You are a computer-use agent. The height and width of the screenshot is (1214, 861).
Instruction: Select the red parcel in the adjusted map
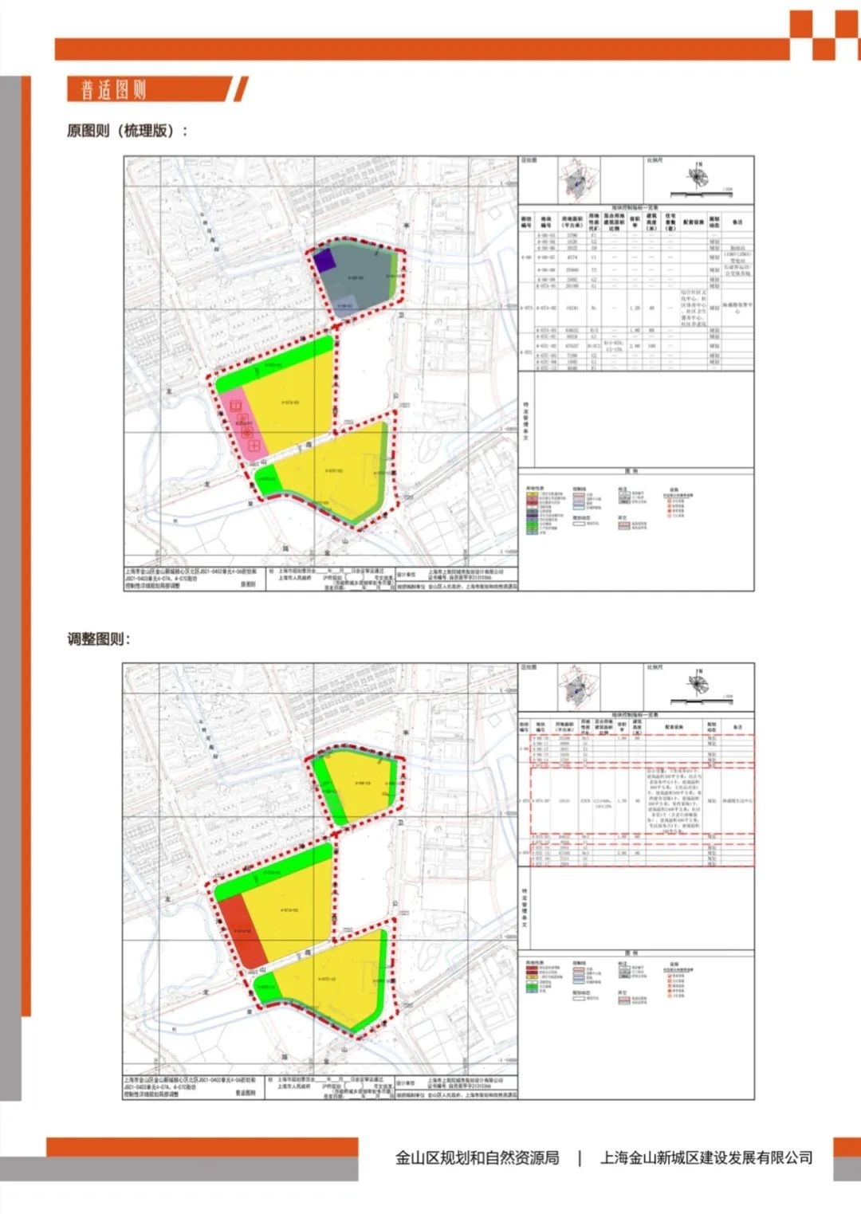click(242, 931)
